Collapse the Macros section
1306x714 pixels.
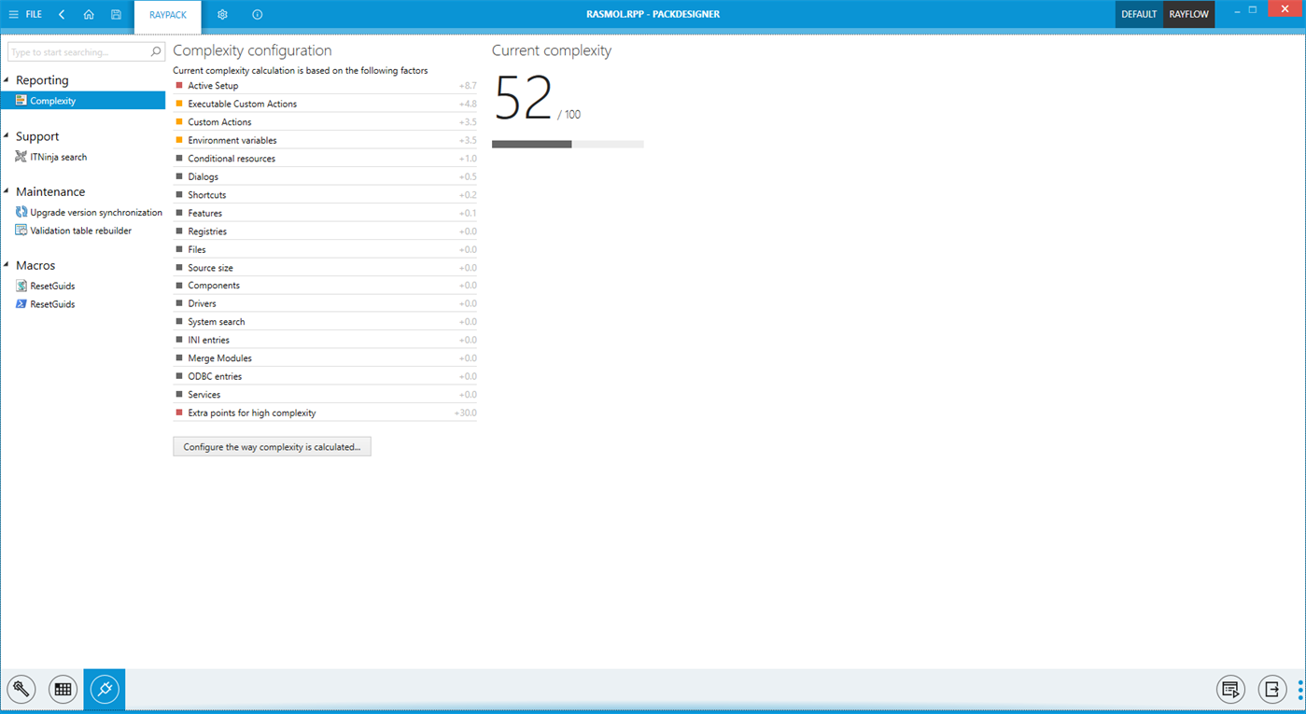[7, 265]
